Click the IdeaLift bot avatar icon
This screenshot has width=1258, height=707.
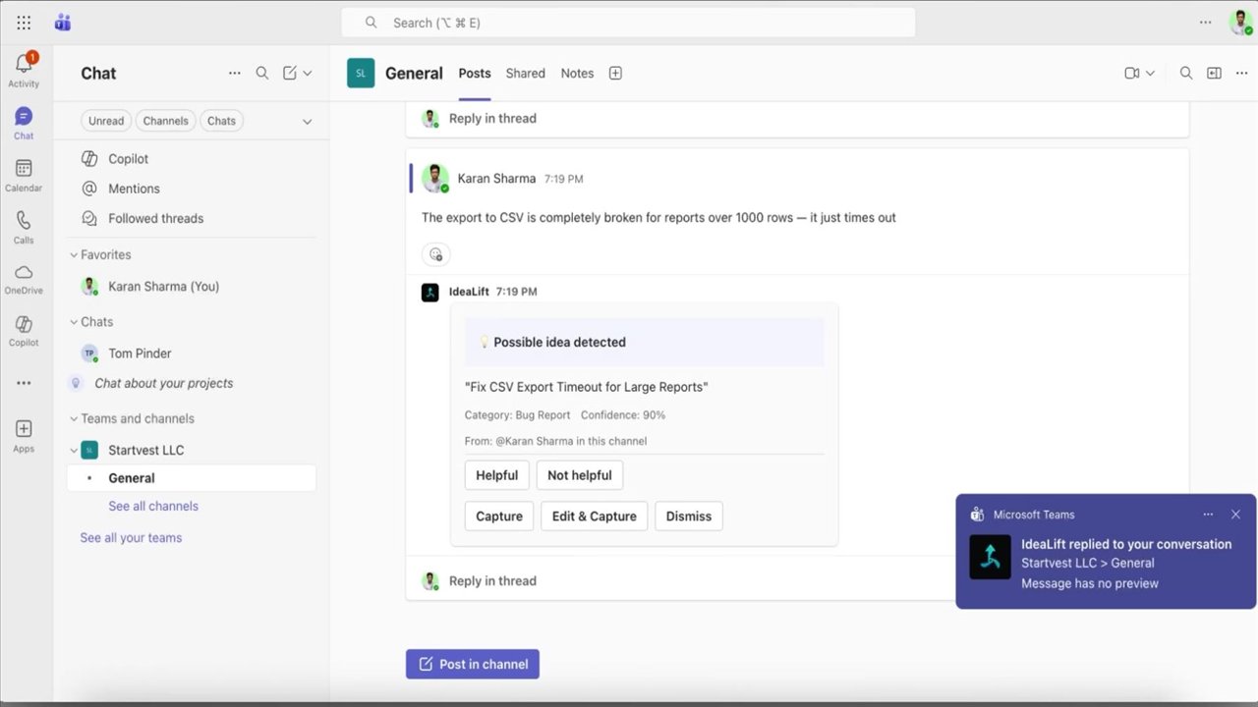pos(430,292)
